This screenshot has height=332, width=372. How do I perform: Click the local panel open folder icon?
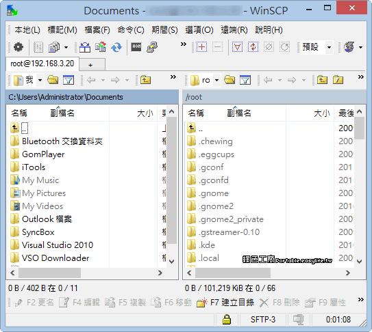(x=53, y=80)
